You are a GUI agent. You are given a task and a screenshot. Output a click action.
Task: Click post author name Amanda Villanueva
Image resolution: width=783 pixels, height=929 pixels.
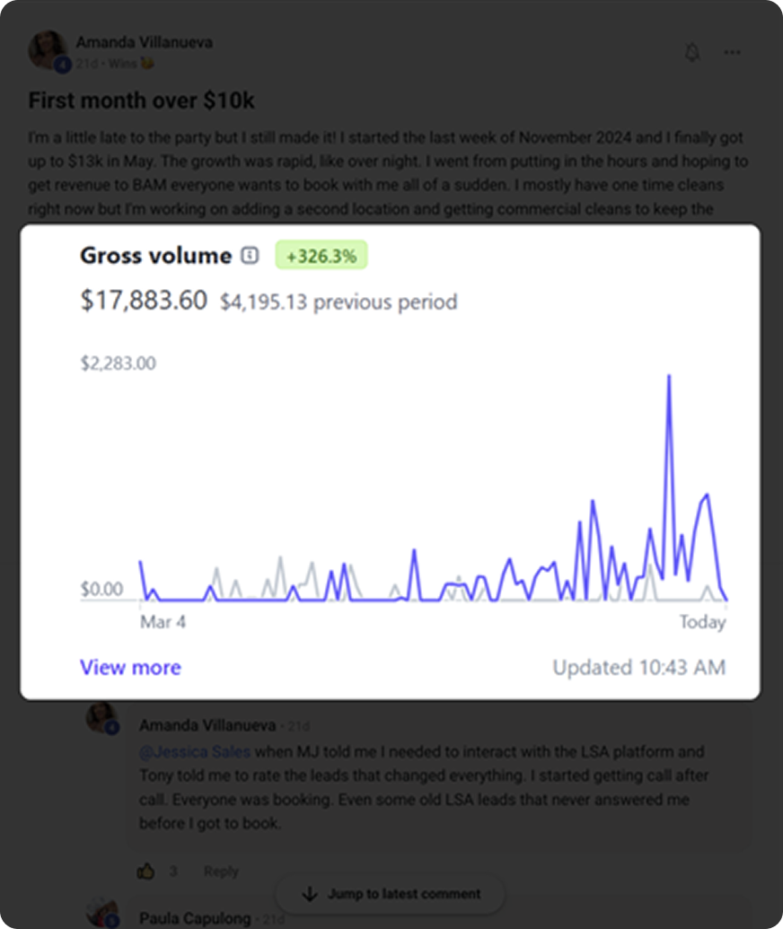point(145,42)
